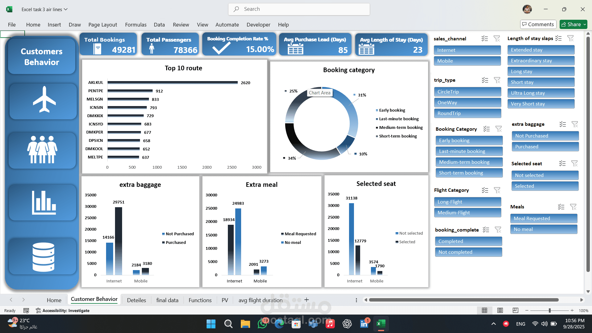The image size is (592, 333).
Task: Click the database icon in the sidebar
Action: tap(43, 257)
